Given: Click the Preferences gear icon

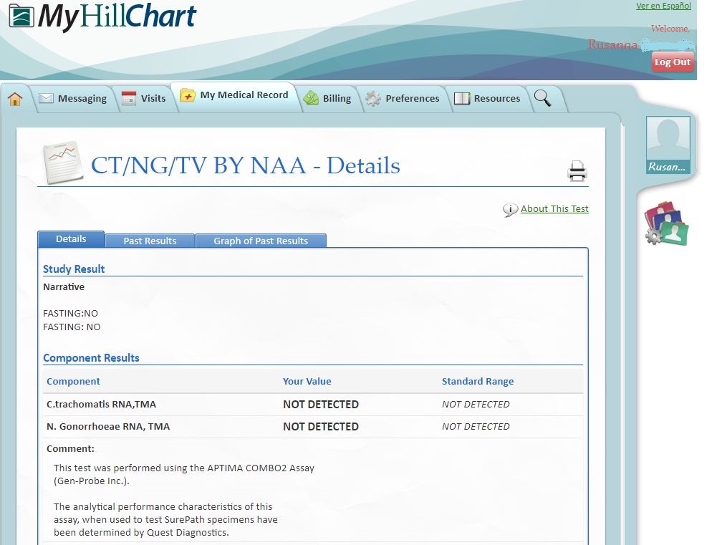Looking at the screenshot, I should tap(373, 99).
